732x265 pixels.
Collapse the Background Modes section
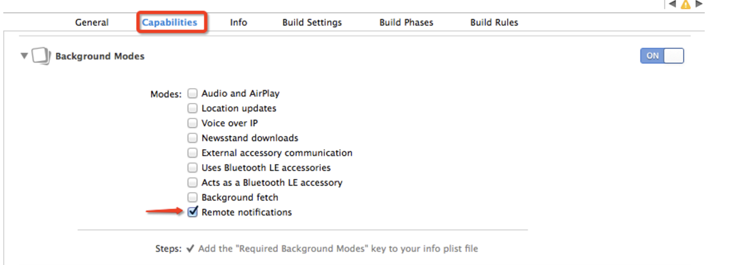(x=24, y=56)
